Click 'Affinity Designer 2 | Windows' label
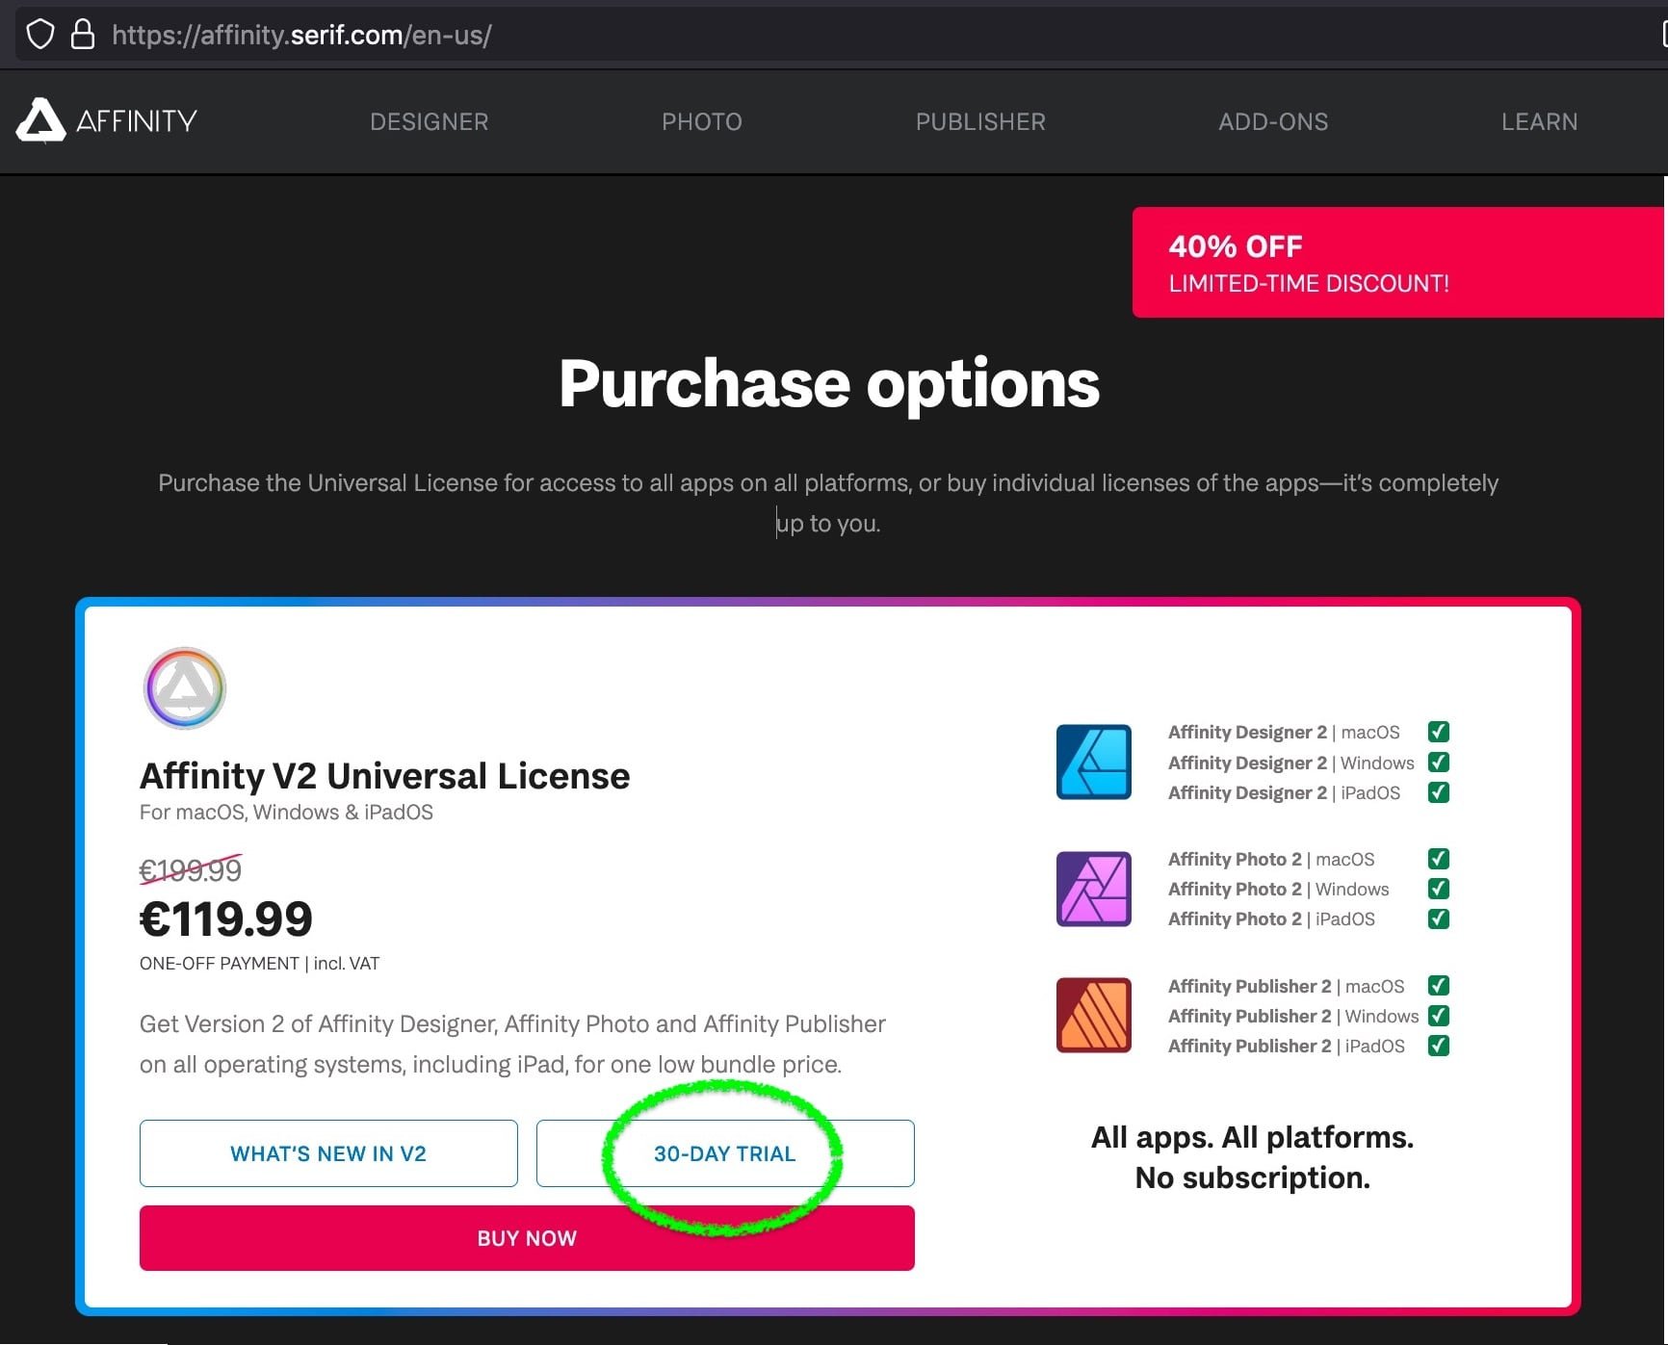1668x1345 pixels. (x=1291, y=763)
